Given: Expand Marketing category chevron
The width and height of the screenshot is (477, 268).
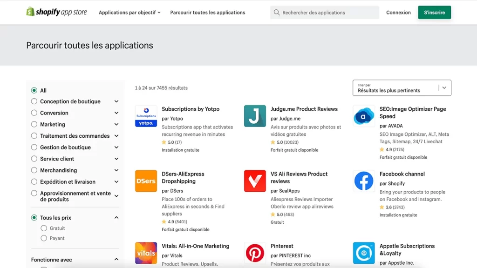Looking at the screenshot, I should [x=116, y=124].
